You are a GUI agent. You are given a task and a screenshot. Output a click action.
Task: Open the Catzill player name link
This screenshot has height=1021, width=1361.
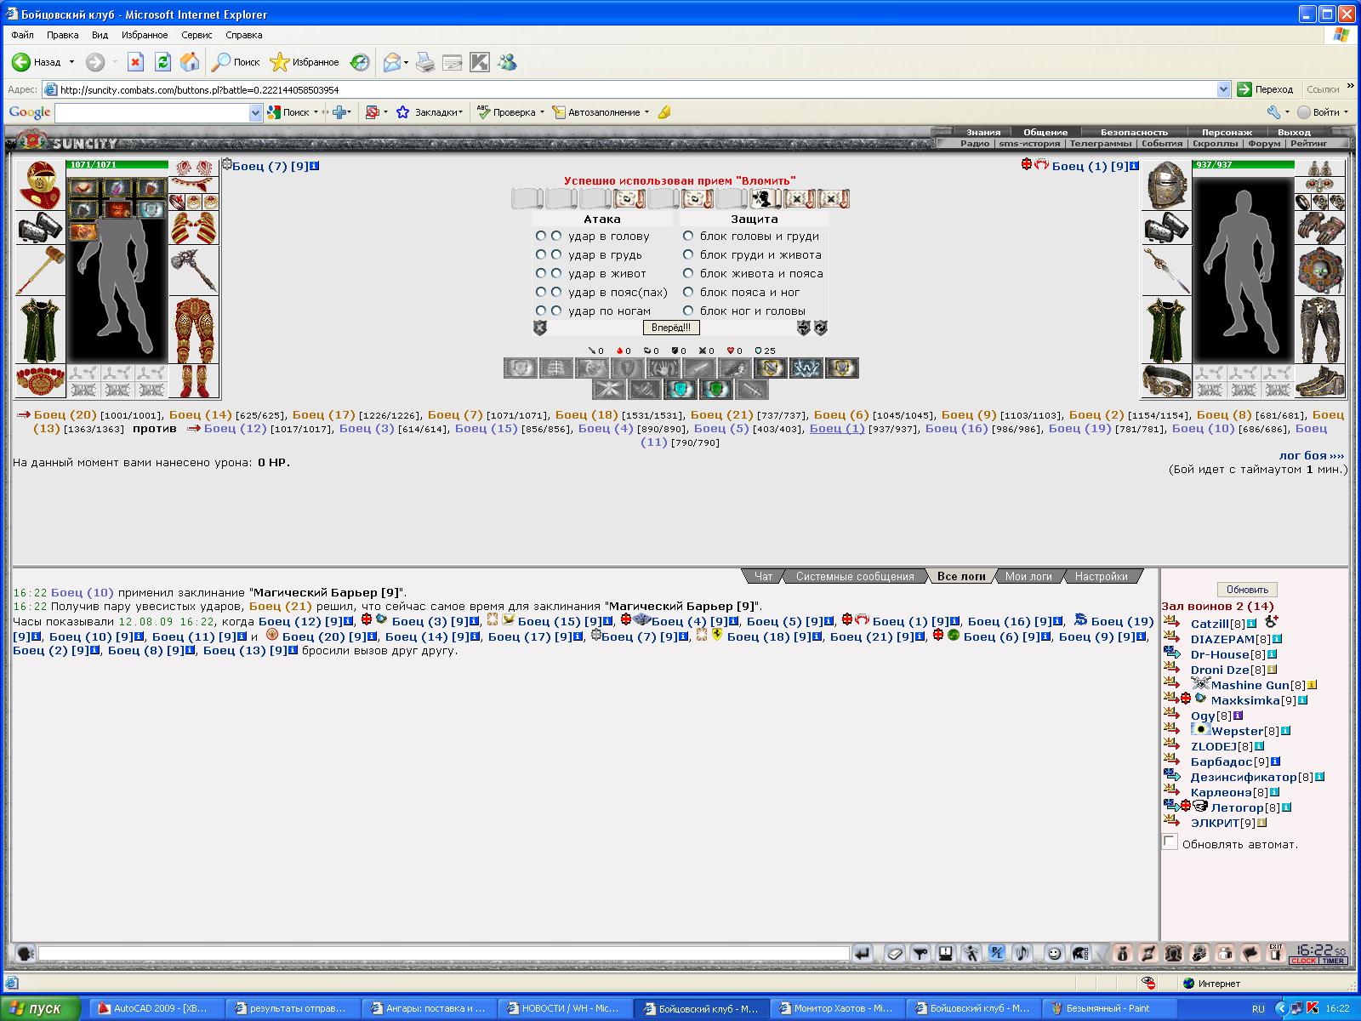[1210, 624]
